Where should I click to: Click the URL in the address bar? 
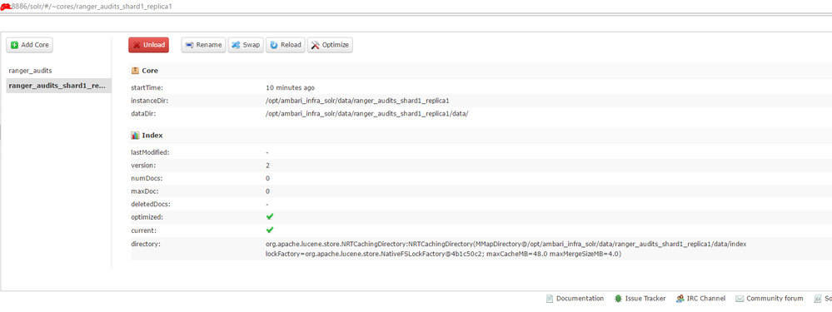click(92, 7)
